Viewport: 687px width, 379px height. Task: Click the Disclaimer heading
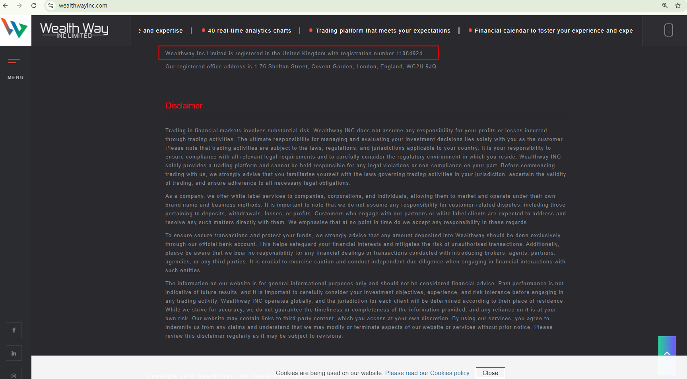184,106
